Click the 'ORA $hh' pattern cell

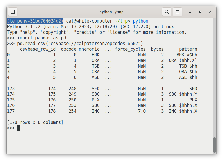188,72
